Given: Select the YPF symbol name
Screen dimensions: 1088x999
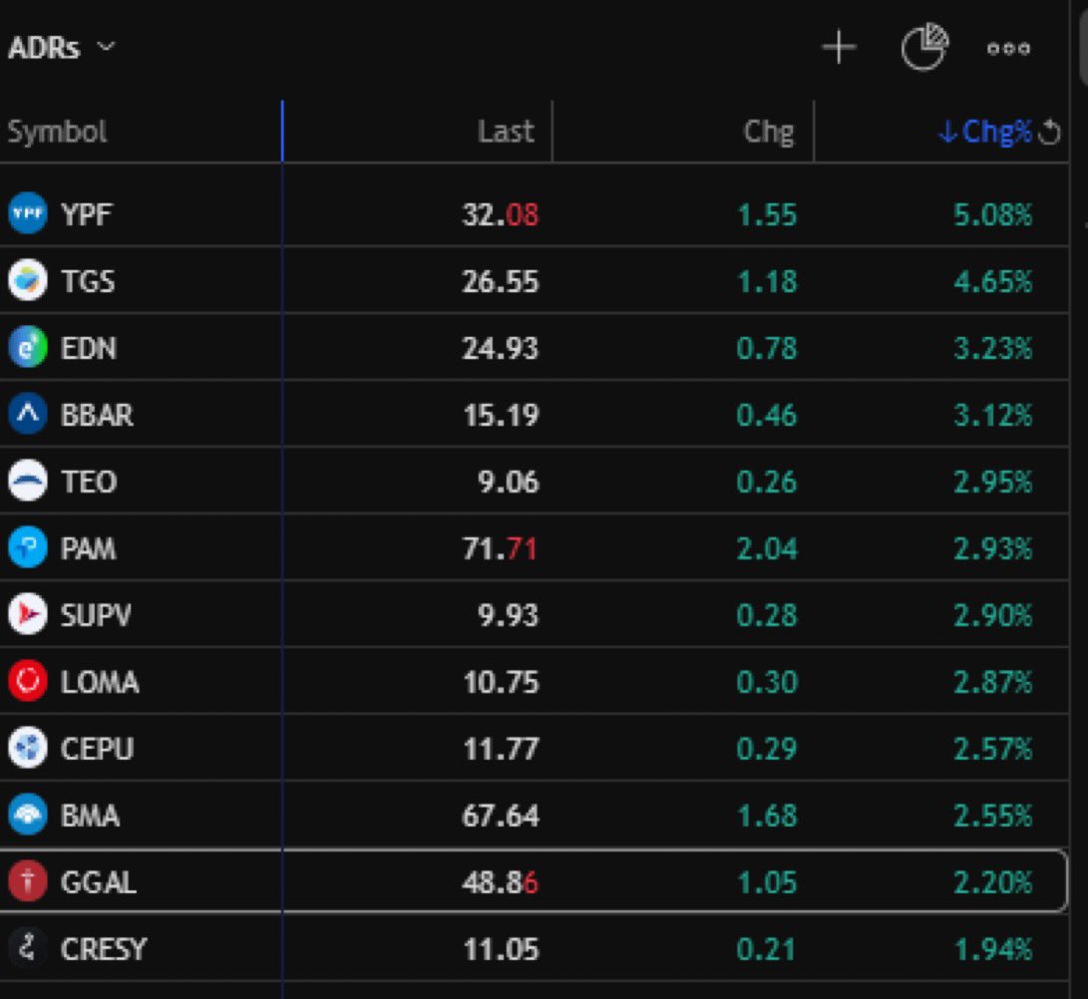Looking at the screenshot, I should click(x=86, y=214).
